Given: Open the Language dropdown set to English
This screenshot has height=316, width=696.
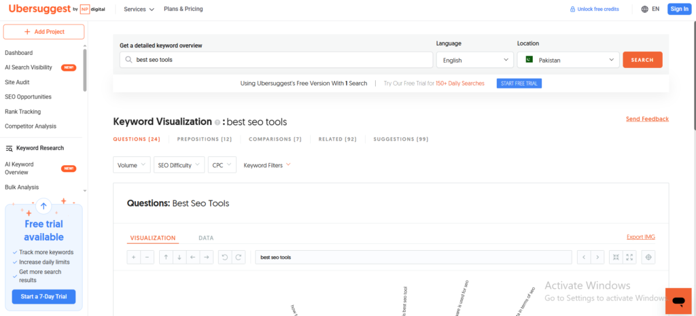Looking at the screenshot, I should pos(474,60).
